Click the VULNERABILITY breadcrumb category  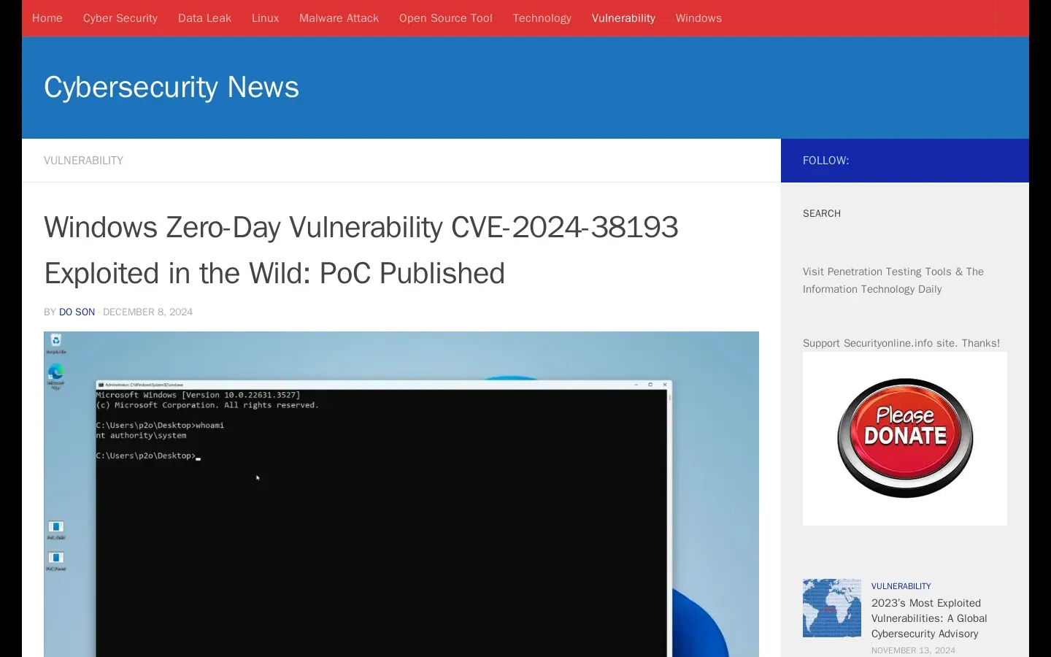coord(83,161)
